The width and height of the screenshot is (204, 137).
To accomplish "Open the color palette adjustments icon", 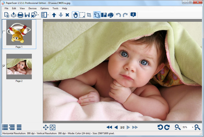I will point(111,15).
